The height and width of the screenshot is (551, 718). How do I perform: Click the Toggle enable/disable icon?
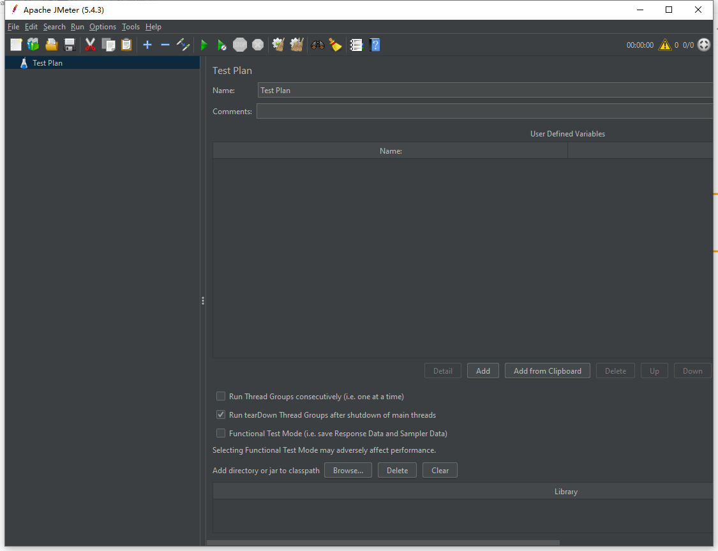pos(183,45)
